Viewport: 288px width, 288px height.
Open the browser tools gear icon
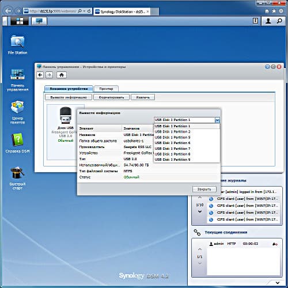click(281, 11)
